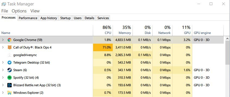Screen dimensions: 230x97
Task: Switch to the Details tab
Action: click(90, 18)
